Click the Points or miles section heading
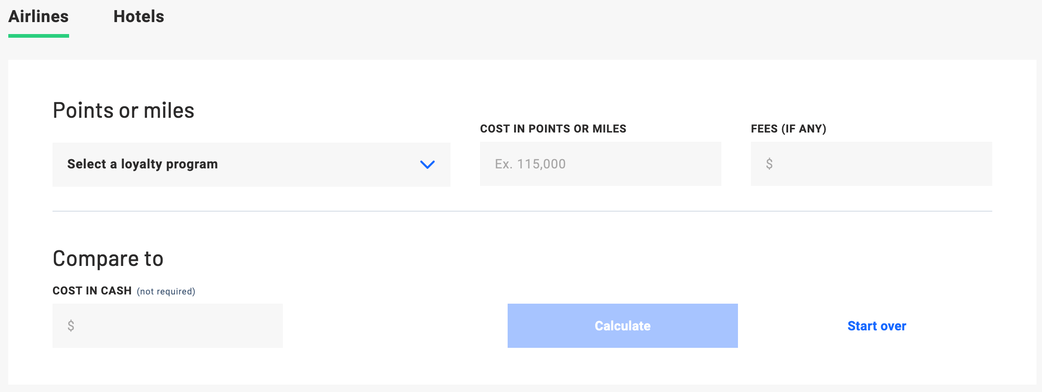Viewport: 1042px width, 392px height. pos(123,110)
